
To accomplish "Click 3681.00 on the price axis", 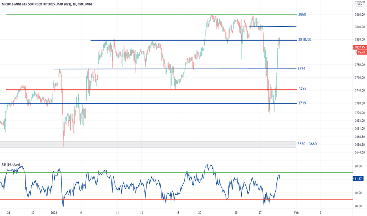I will 360,129.
